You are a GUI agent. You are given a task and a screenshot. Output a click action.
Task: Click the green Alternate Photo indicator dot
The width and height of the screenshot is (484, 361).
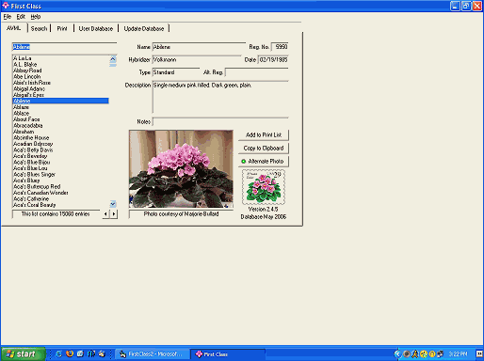243,162
